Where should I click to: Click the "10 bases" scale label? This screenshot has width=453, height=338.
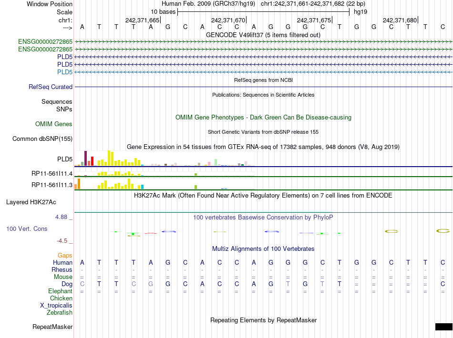[163, 12]
